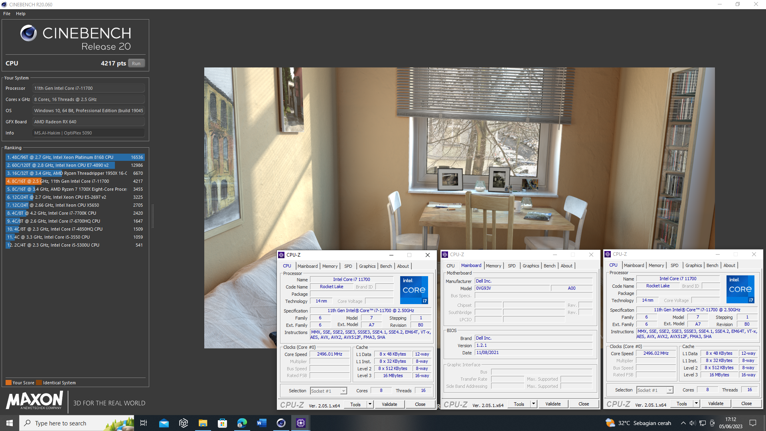Open Graphics tab in left CPU-Z window

[367, 266]
